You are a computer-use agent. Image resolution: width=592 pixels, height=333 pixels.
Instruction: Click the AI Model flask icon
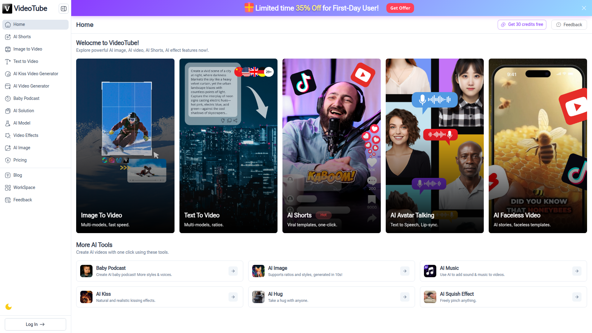8,123
